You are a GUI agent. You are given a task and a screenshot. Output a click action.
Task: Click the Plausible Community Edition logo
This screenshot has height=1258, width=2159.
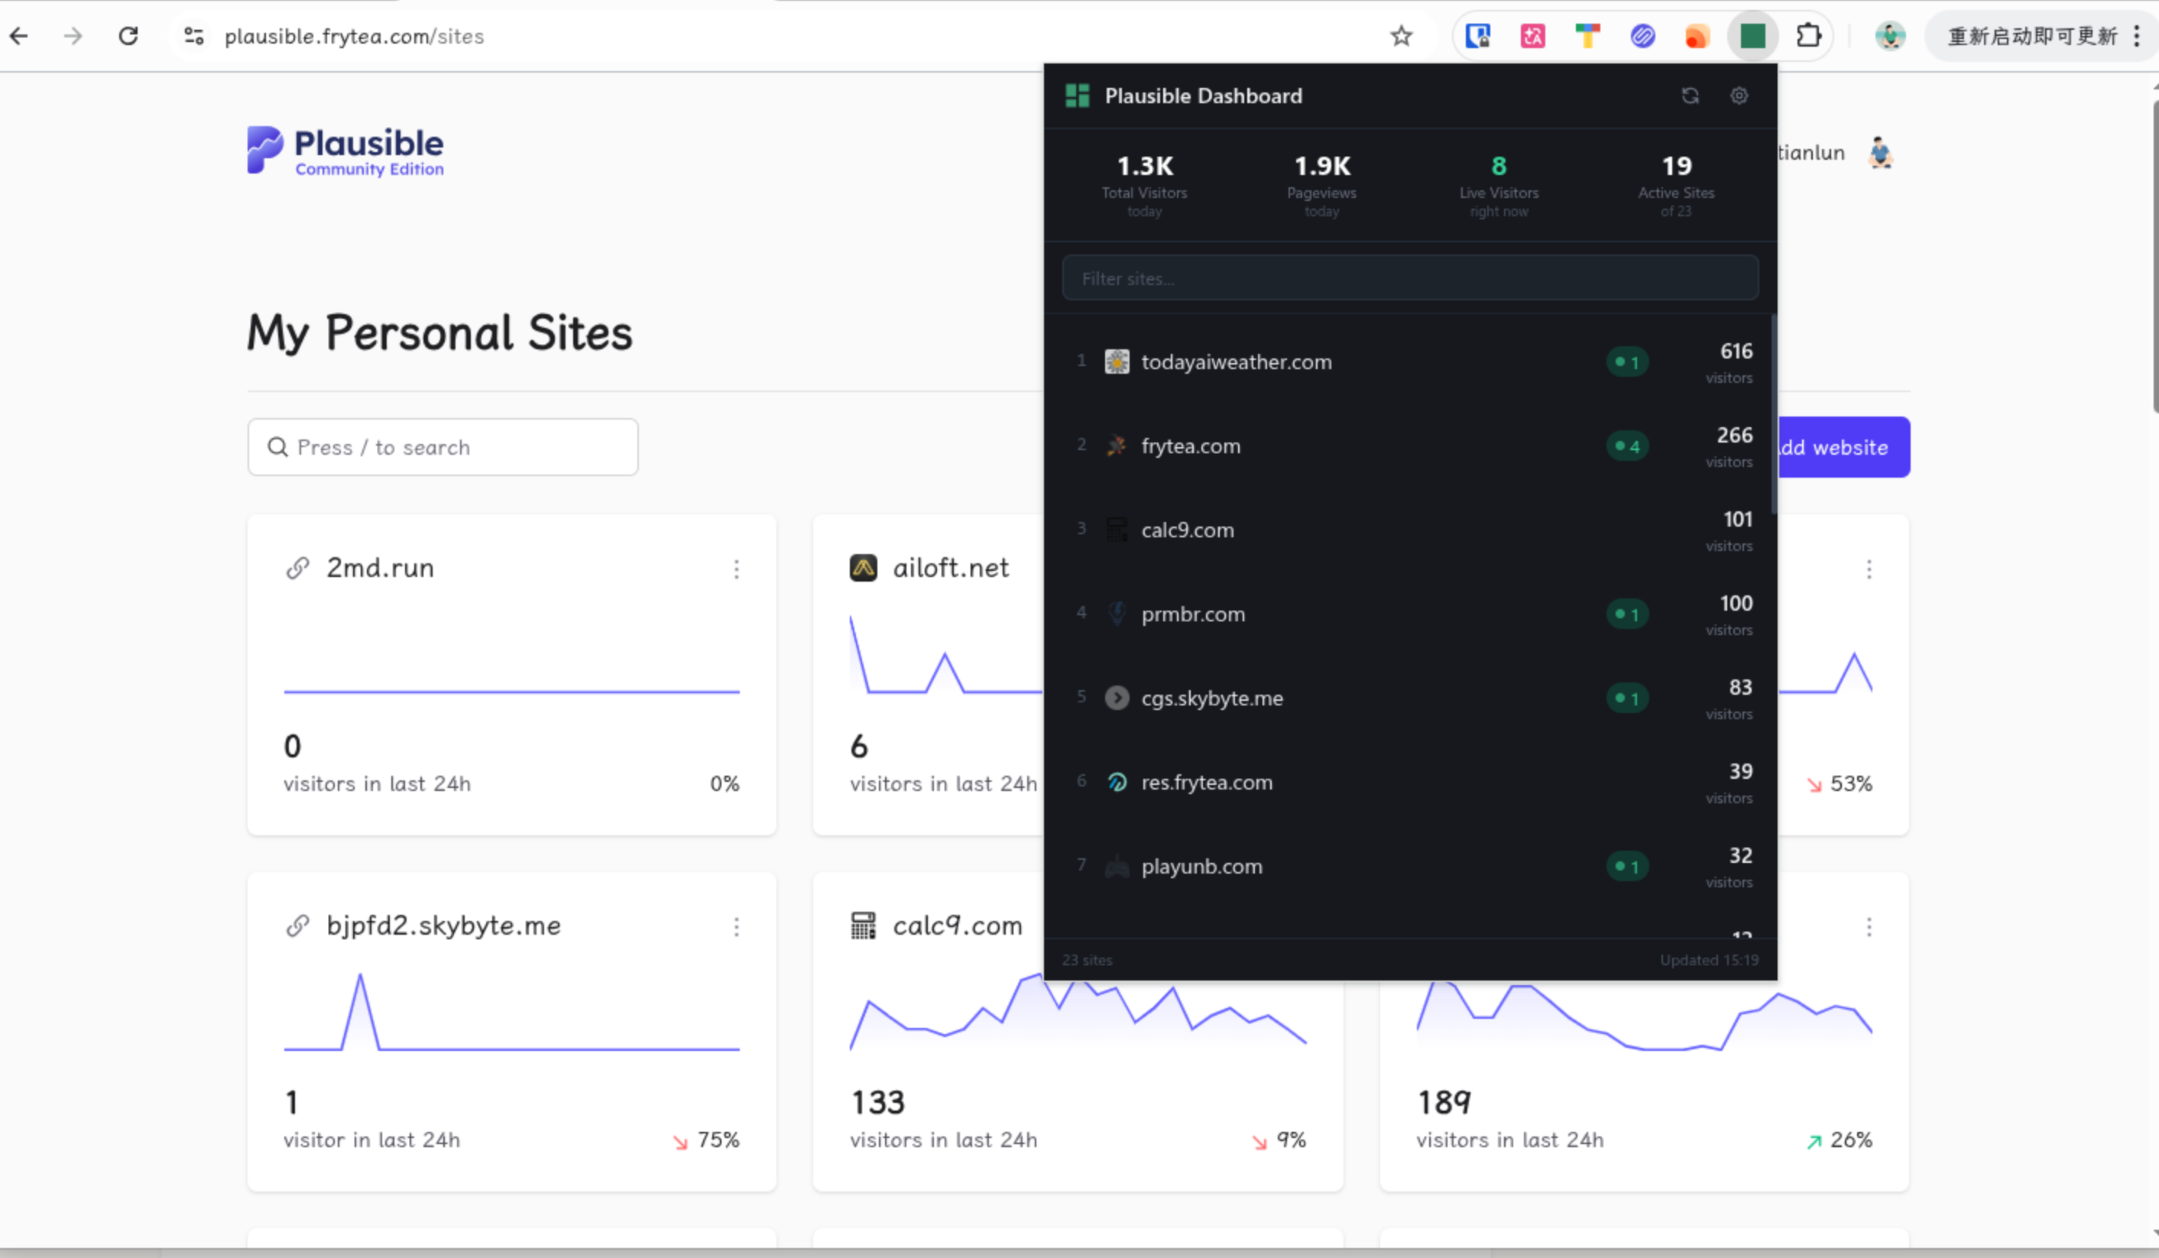[346, 151]
